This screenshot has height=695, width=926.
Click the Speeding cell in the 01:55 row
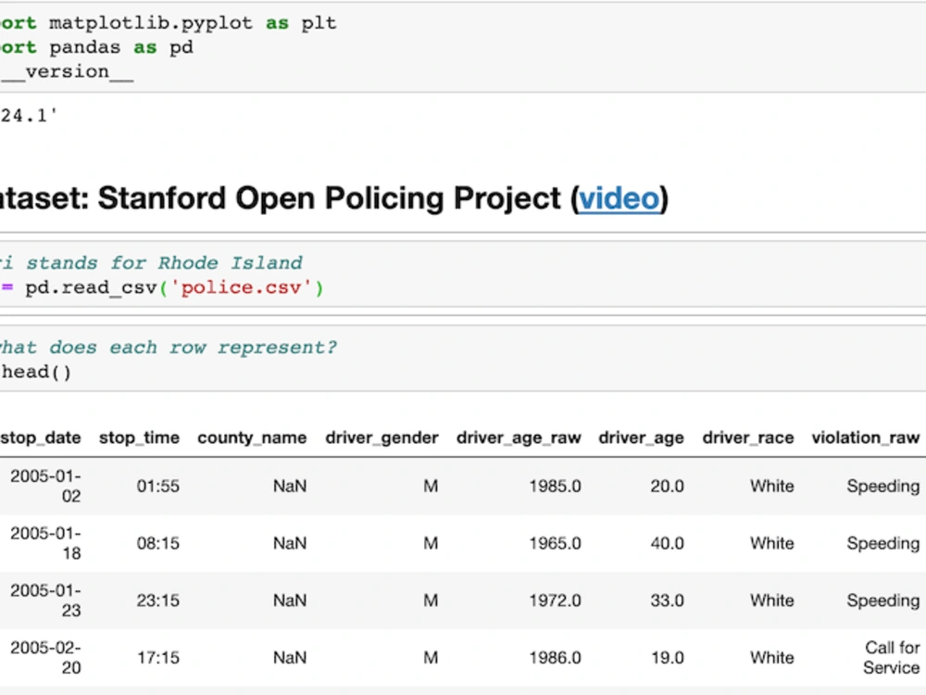(x=883, y=486)
